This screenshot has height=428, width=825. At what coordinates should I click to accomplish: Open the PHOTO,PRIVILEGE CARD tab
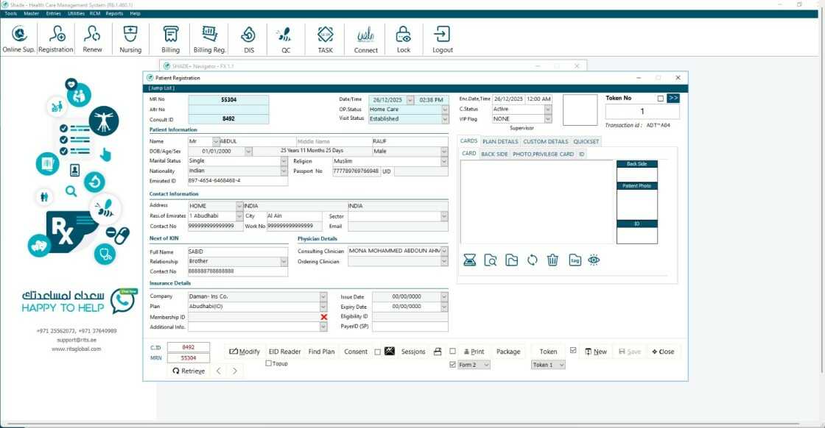coord(543,154)
